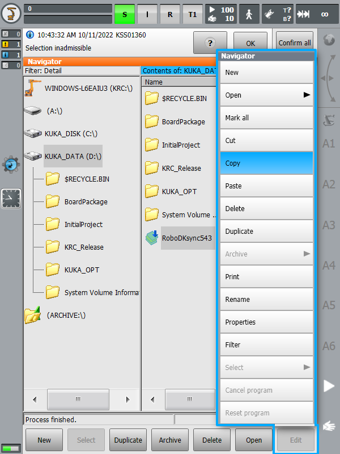Image resolution: width=340 pixels, height=454 pixels.
Task: Choose Cut from menu
Action: (266, 140)
